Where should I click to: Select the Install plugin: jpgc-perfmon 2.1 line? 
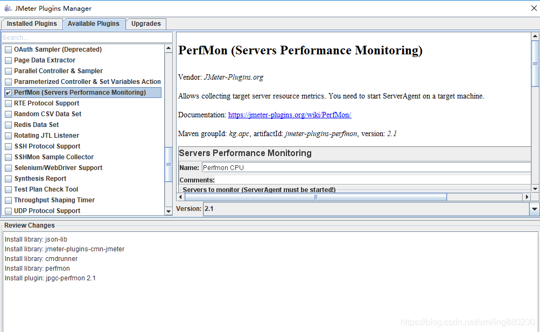coord(50,278)
